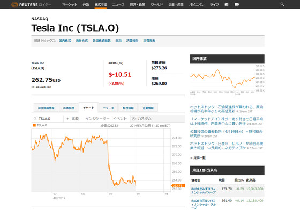Open the 外為 menu
Screen dimensions: 300x211
86,4
